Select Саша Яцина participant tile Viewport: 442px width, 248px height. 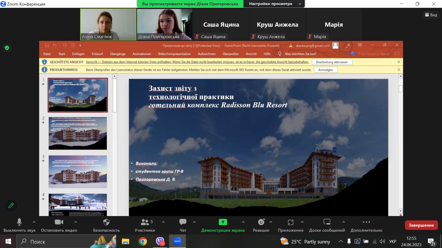[x=221, y=25]
